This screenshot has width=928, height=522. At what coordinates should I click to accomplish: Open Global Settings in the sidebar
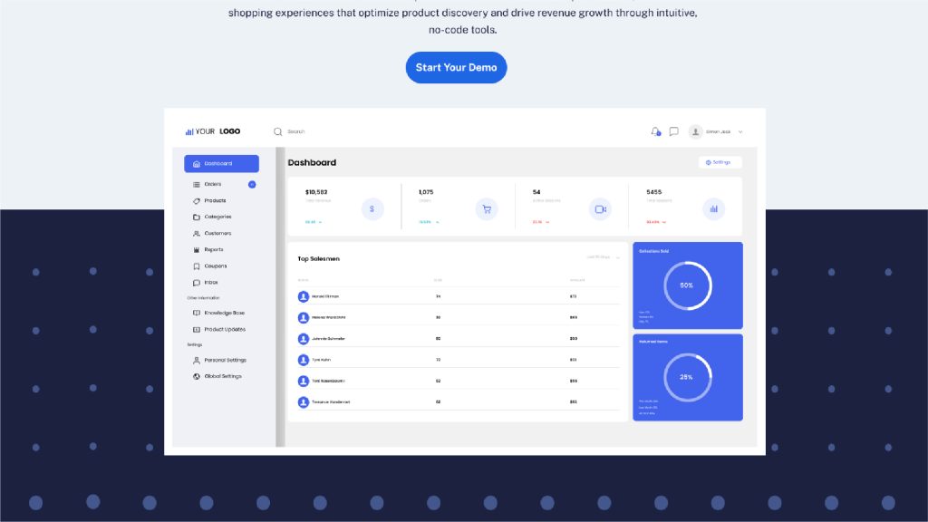click(x=222, y=376)
